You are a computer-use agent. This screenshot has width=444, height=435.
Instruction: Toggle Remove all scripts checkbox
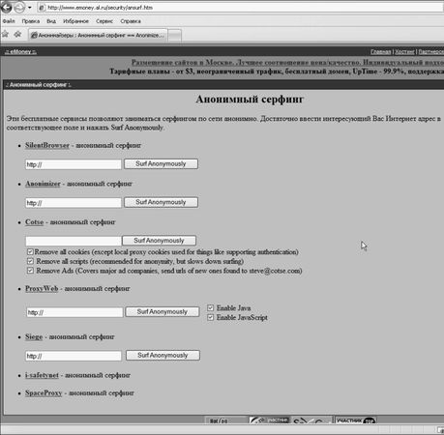click(30, 261)
